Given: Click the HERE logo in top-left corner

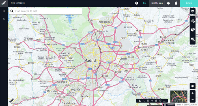Looking at the screenshot, I should click(x=4, y=3).
